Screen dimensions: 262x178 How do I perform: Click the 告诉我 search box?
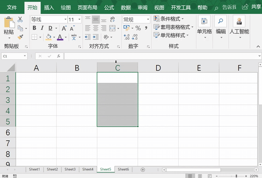226,7
